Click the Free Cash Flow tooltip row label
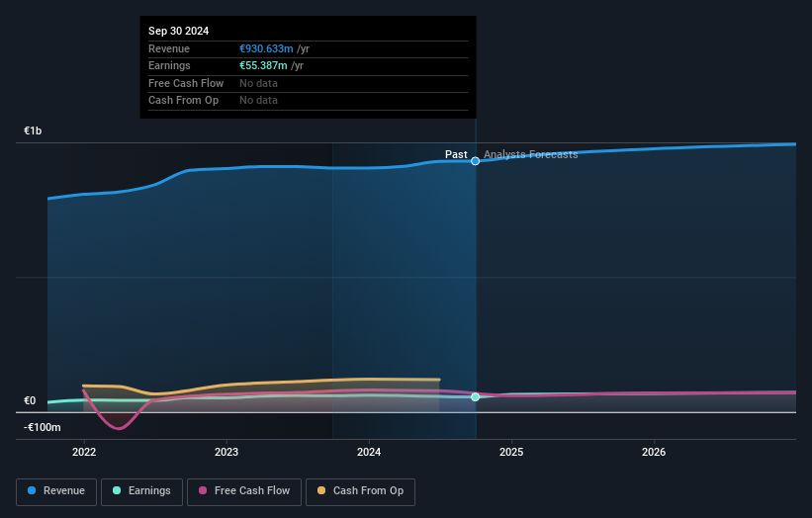 coord(186,83)
